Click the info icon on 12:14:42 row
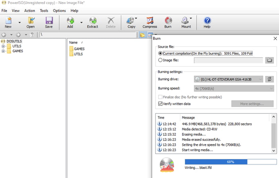This screenshot has height=178, width=279. 159,124
